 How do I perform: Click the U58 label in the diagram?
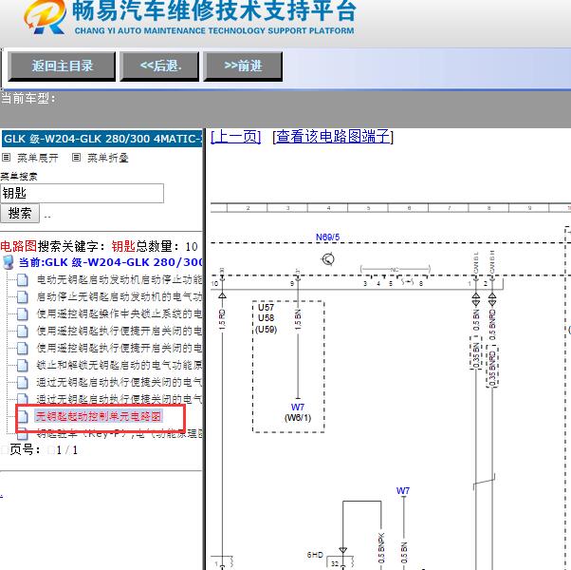coord(266,318)
